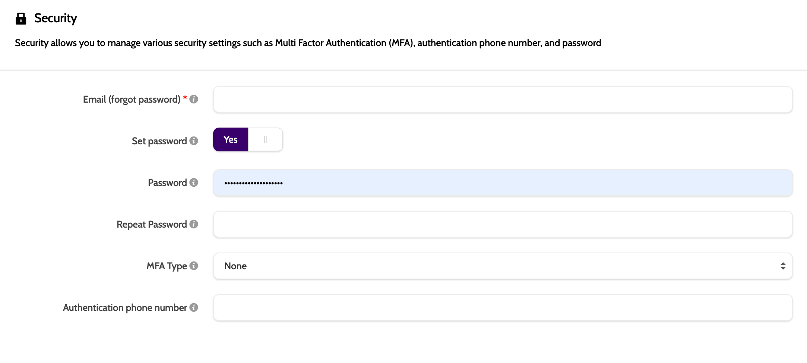Click the Security heading text
Image resolution: width=807 pixels, height=363 pixels.
56,18
